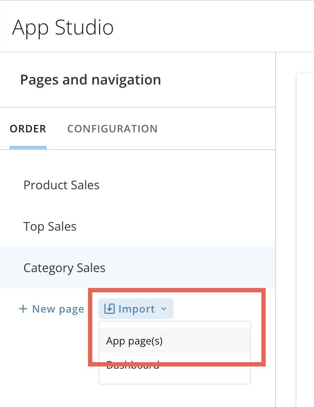Switch to the CONFIGURATION tab
Image resolution: width=314 pixels, height=407 pixels.
[112, 128]
